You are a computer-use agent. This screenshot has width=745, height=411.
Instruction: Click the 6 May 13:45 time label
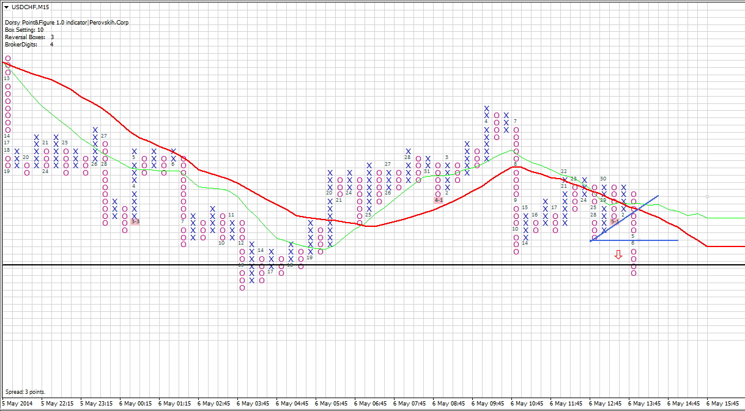[x=645, y=404]
